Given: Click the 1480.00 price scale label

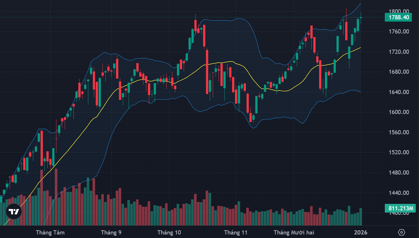Looking at the screenshot, I should coord(399,173).
